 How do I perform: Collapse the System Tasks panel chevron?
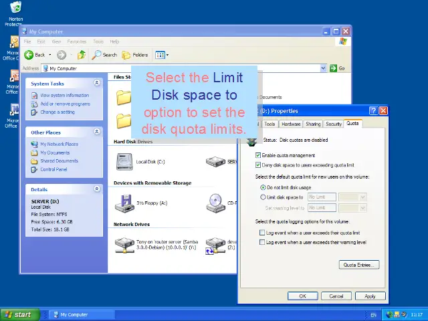coord(96,83)
